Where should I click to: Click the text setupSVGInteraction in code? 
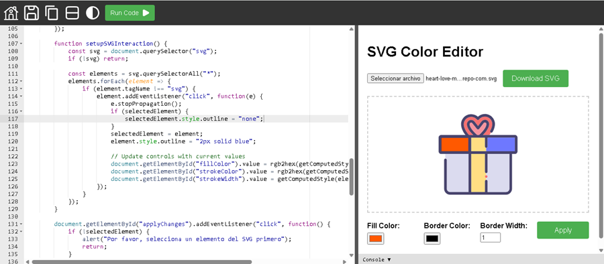[x=120, y=44]
